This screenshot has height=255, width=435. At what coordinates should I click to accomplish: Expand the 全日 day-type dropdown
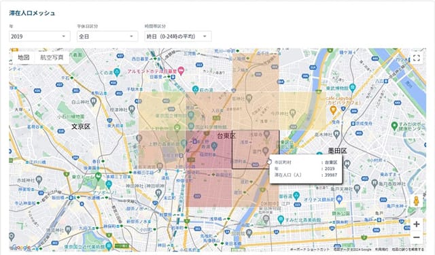pyautogui.click(x=107, y=36)
